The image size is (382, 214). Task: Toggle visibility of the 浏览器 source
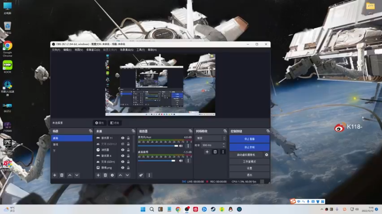click(123, 150)
